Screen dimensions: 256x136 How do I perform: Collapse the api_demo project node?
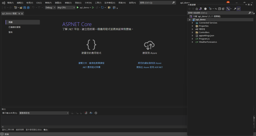point(189,20)
